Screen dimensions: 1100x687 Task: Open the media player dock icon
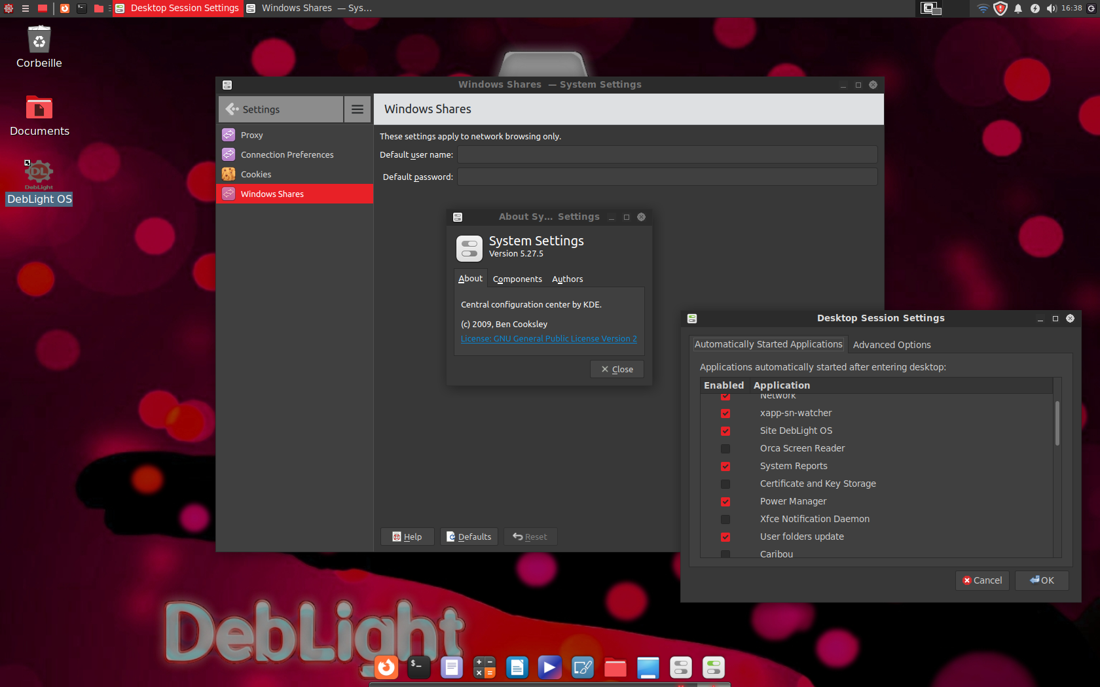point(550,667)
